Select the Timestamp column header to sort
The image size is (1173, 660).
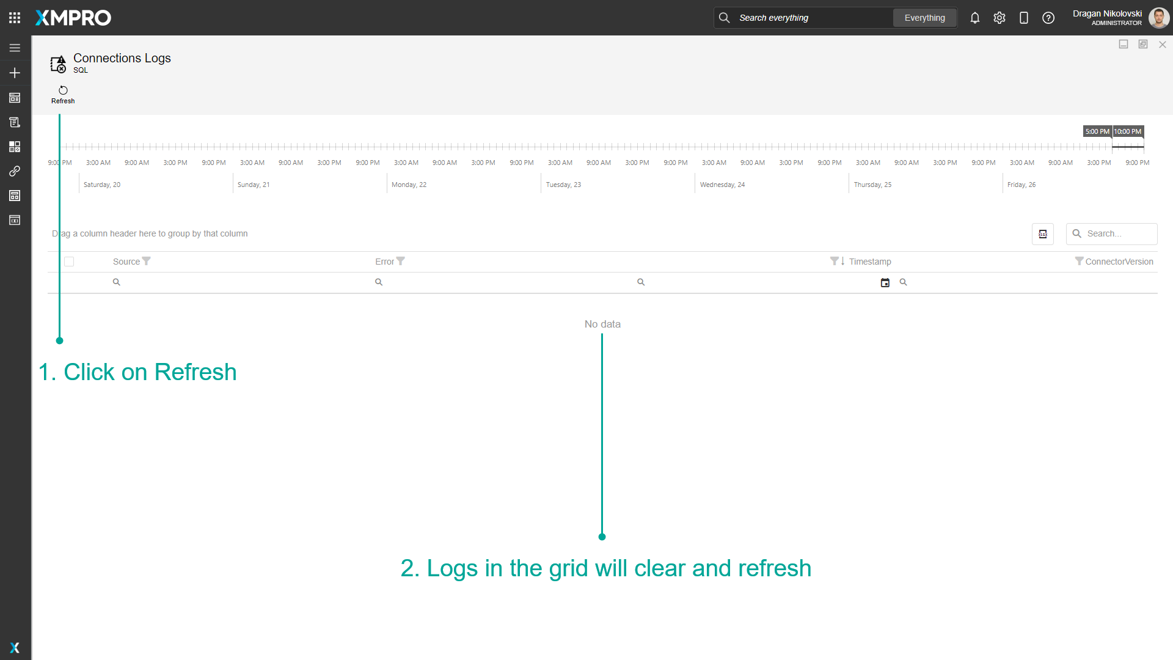[x=870, y=261]
